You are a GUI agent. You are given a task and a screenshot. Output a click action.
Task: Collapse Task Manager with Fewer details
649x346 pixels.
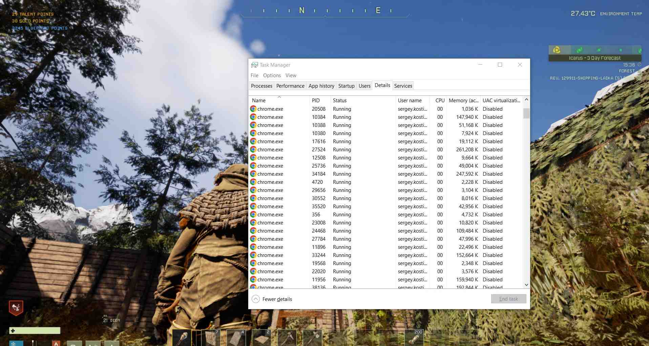coord(272,299)
